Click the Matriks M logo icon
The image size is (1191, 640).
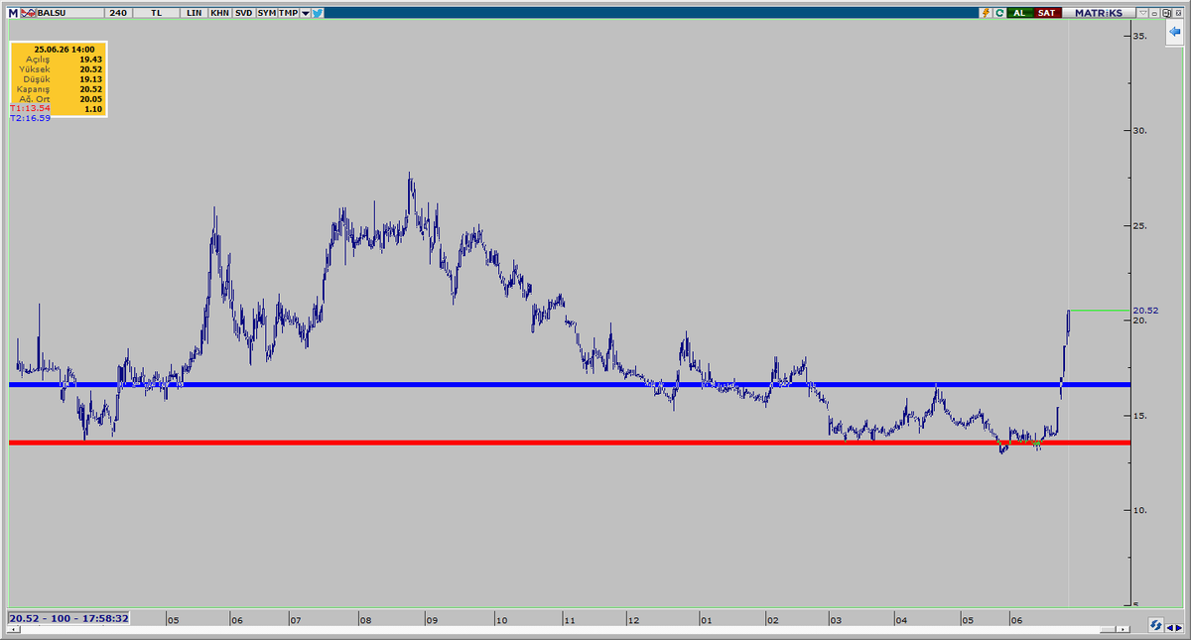pos(12,13)
